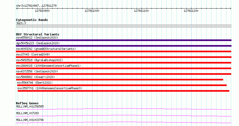Viewport: 239px width, 126px height.
Task: Open variant label esv3597701 (1000GenomesConsortiumPhase3)
Action: [50, 88]
